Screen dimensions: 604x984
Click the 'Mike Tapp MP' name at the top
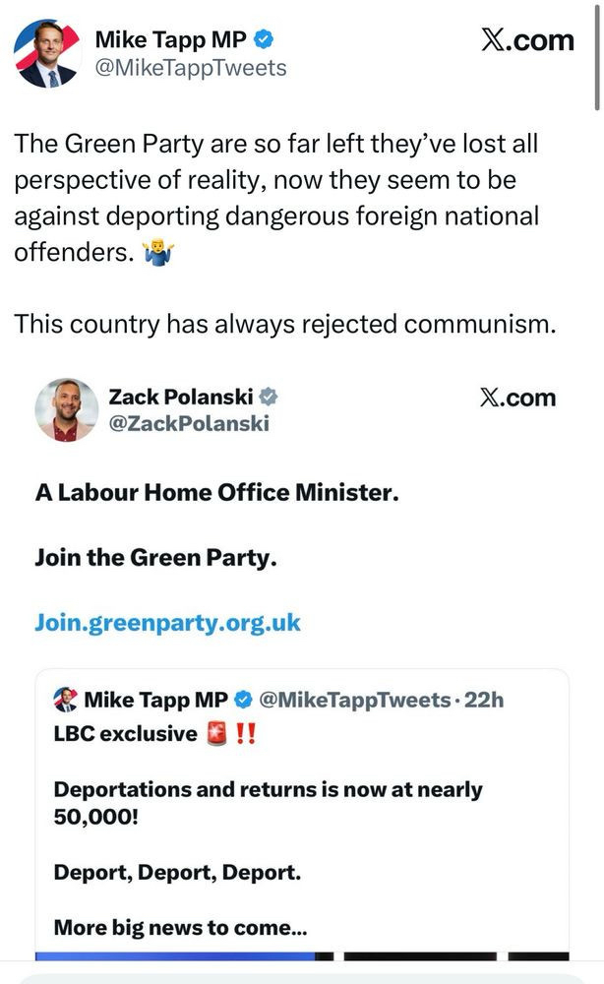pos(171,40)
